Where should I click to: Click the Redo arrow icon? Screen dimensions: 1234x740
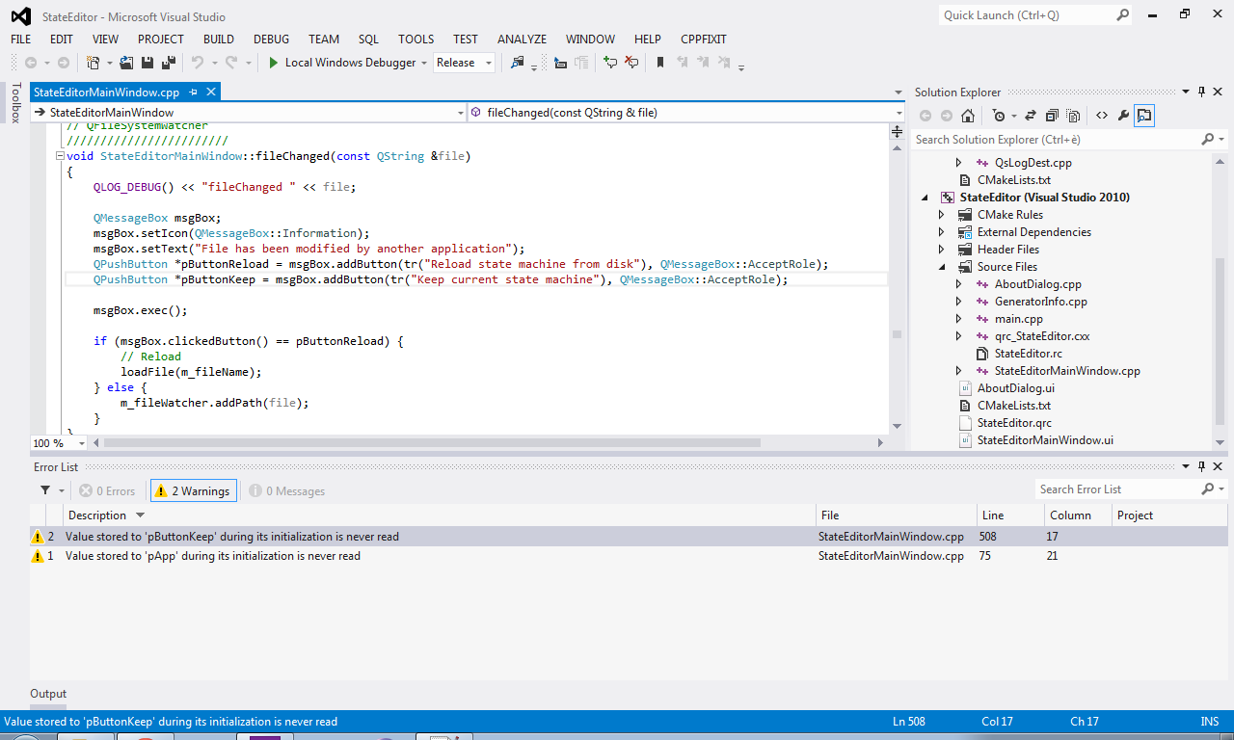231,63
